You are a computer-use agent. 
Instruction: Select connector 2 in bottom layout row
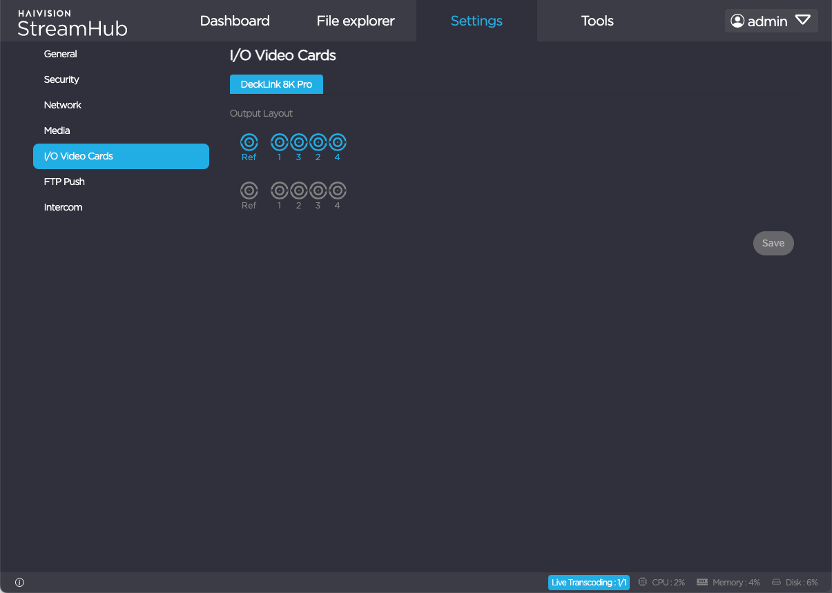coord(298,190)
